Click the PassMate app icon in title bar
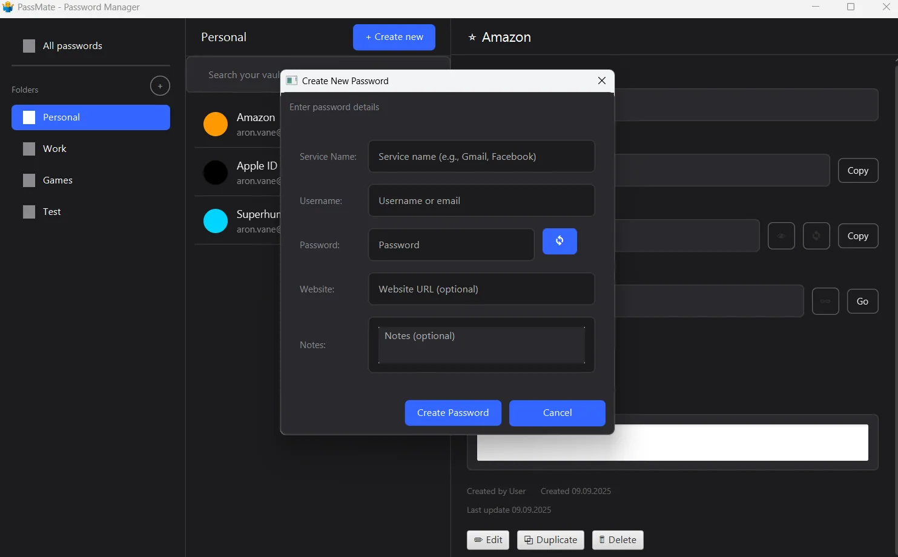The image size is (898, 557). tap(8, 7)
